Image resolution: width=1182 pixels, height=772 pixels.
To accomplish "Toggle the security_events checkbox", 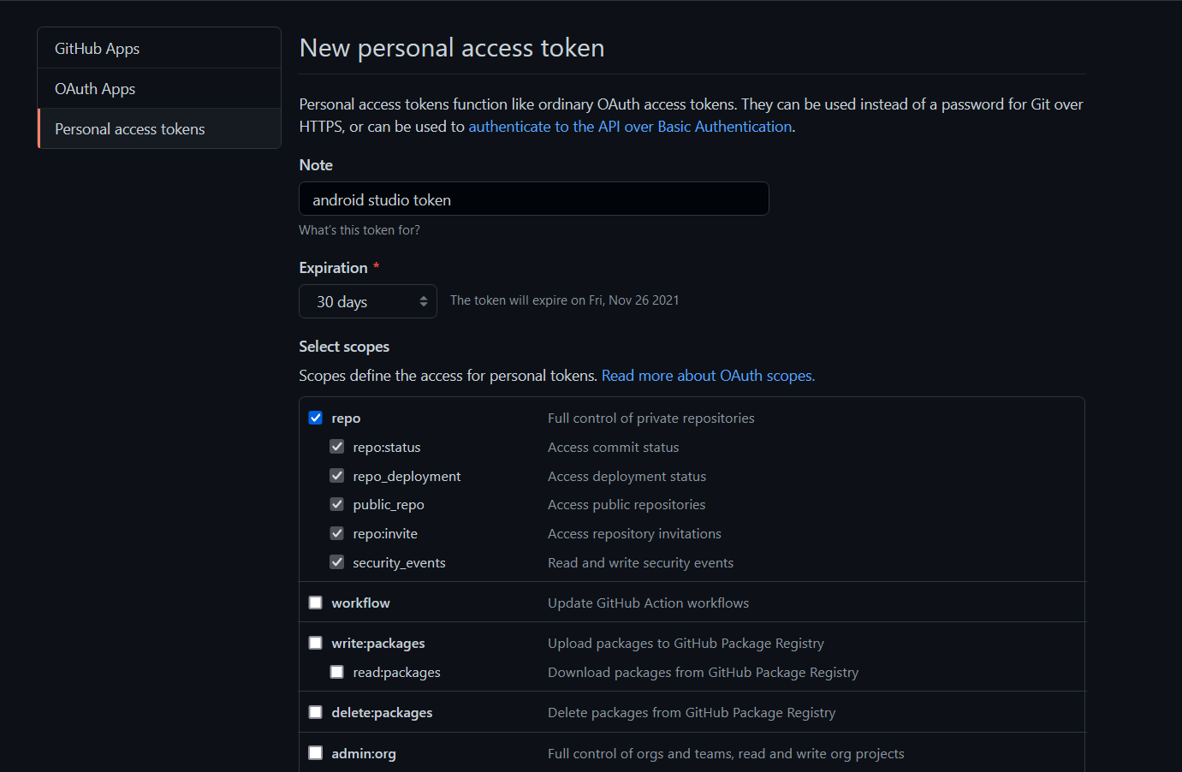I will click(337, 562).
